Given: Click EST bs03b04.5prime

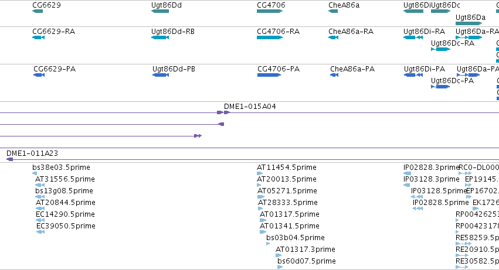Looking at the screenshot, I should point(296,238).
